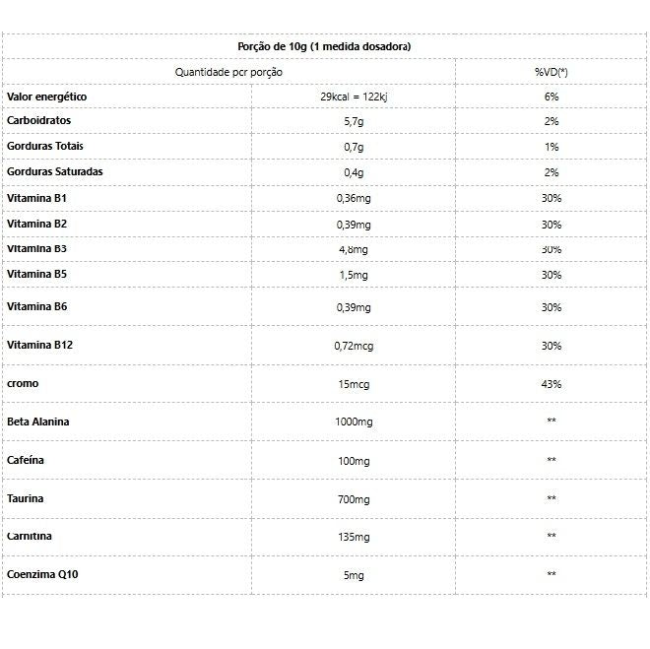
Task: Click the 'Porção de 10g' table header
Action: pos(324,46)
